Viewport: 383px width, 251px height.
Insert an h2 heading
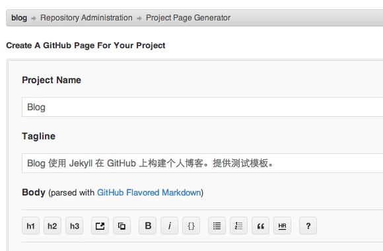(52, 226)
